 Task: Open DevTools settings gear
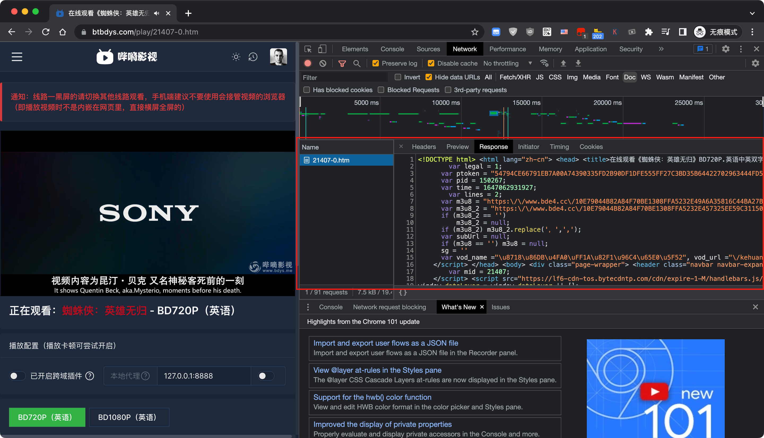(x=726, y=49)
